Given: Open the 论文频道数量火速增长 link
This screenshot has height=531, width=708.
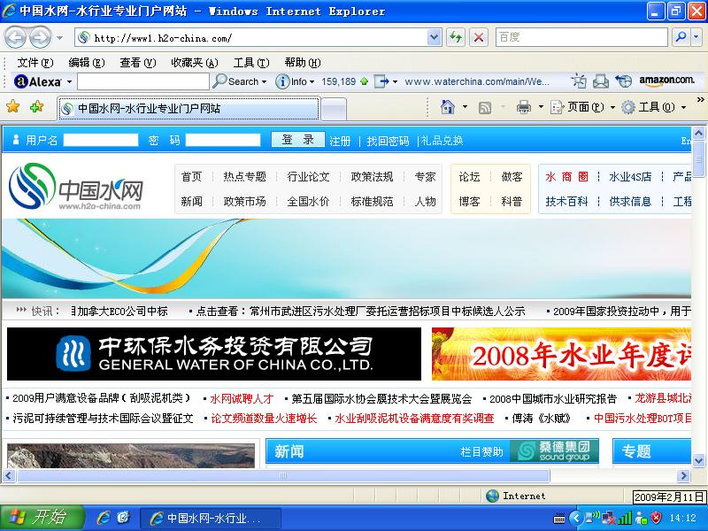Looking at the screenshot, I should click(x=264, y=419).
